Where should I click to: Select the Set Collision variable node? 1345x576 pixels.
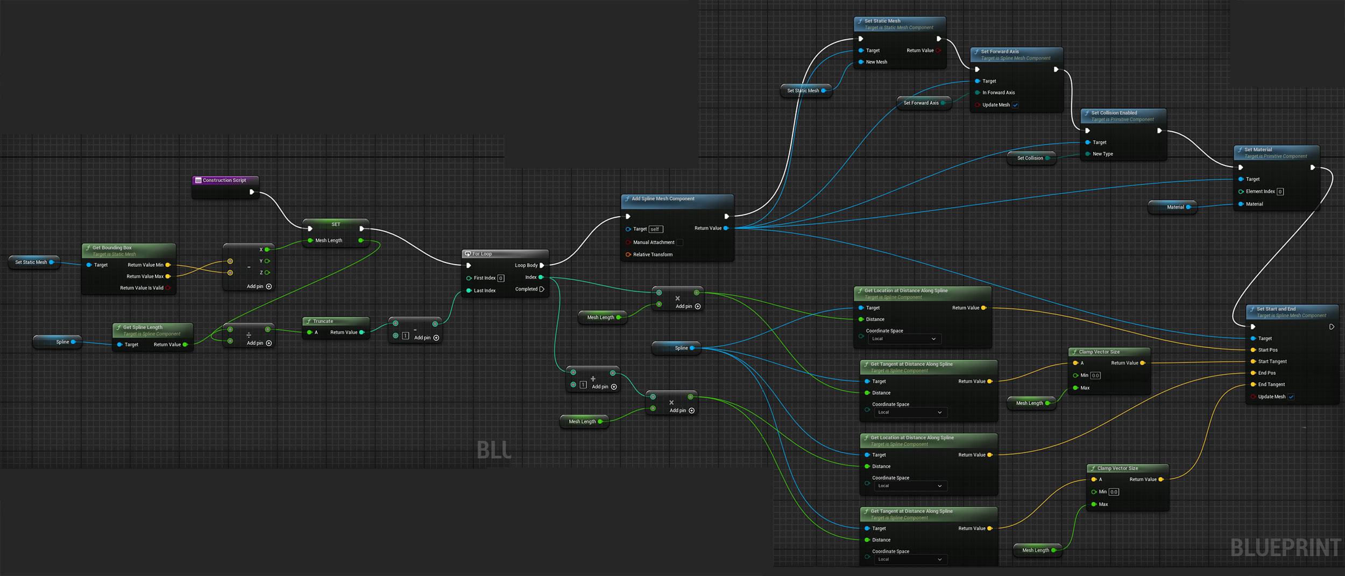1032,158
